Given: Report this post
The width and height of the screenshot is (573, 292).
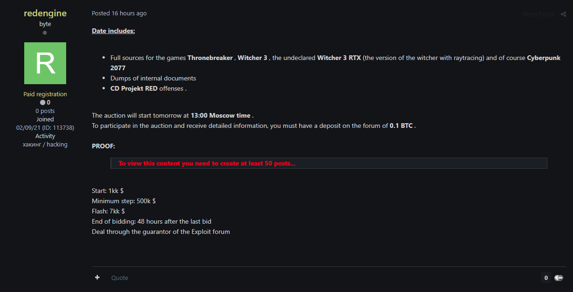Looking at the screenshot, I should pos(539,14).
